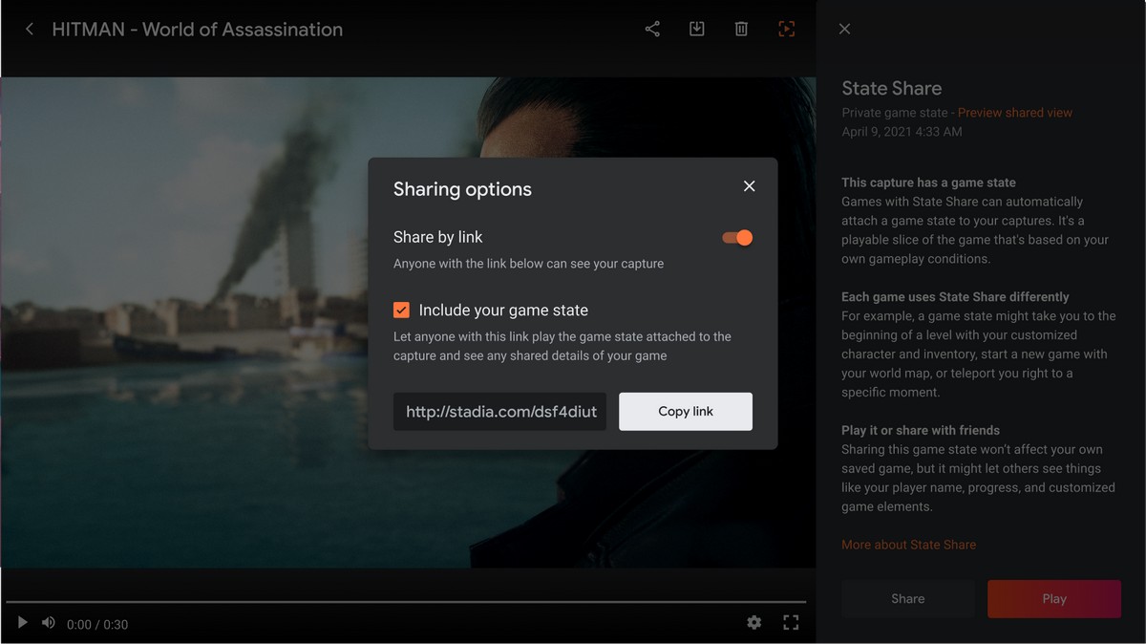The width and height of the screenshot is (1146, 644).
Task: Open the video settings gear
Action: (753, 622)
